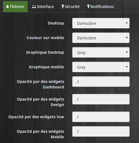Click the Couleur sur mobile label
139x143 pixels.
pyautogui.click(x=45, y=38)
